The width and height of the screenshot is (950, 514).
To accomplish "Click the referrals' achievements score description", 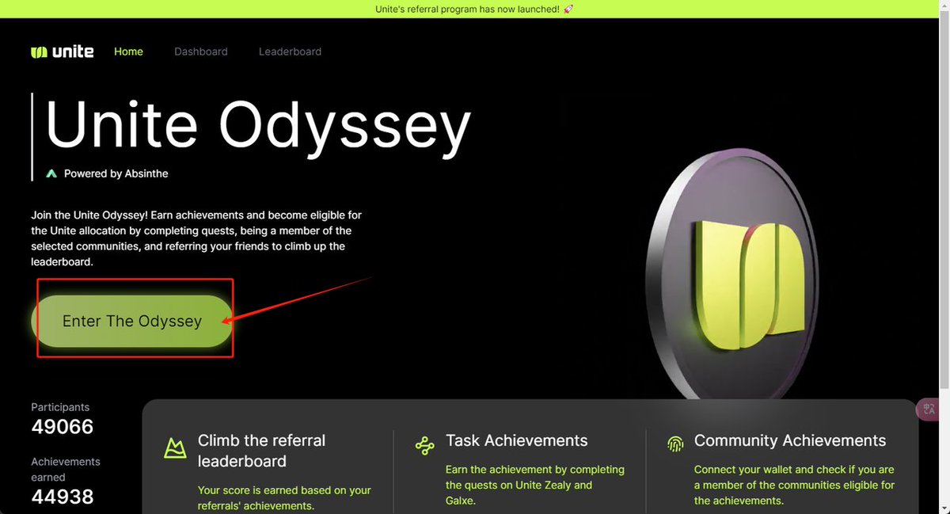I will [284, 498].
